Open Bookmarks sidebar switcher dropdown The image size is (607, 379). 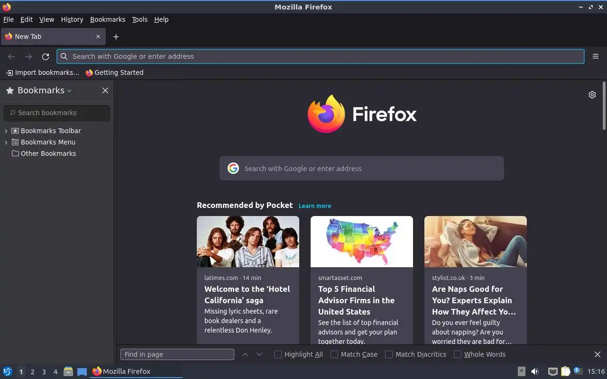[45, 90]
